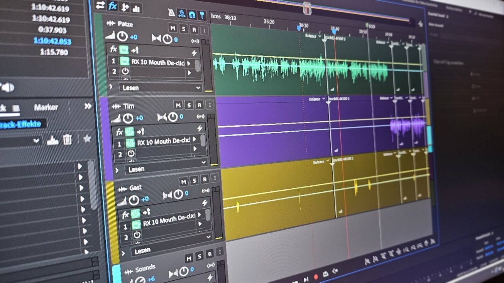The height and width of the screenshot is (283, 504).
Task: Open Tim effect slot 1 arrow menu
Action: [194, 139]
